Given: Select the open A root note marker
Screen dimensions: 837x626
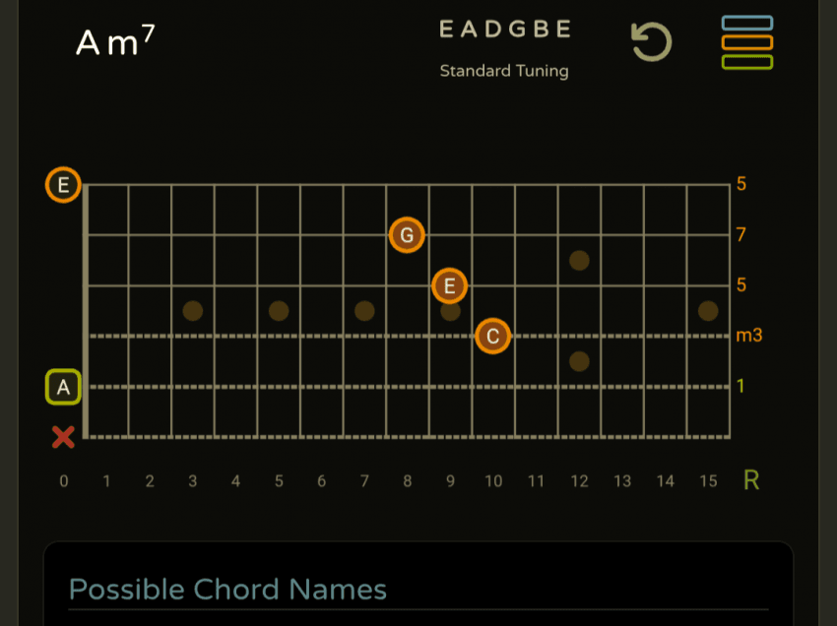Looking at the screenshot, I should tap(63, 387).
